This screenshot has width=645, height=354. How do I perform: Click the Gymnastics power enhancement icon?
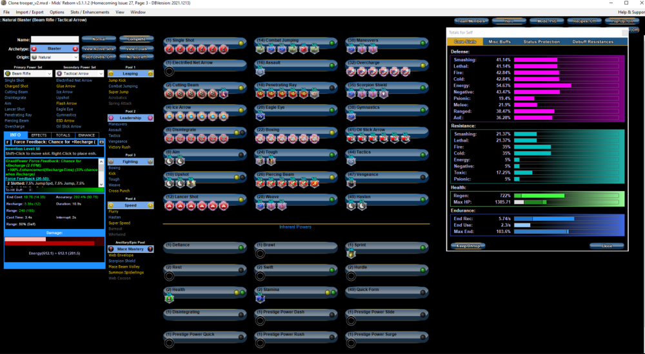click(x=352, y=116)
